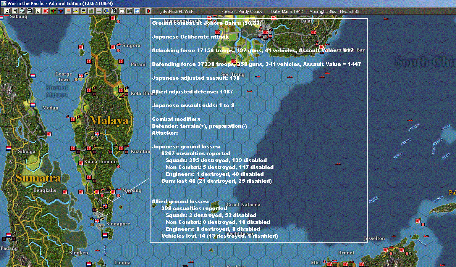Screen dimensions: 456x267
Task: Click the rising sun flag toolbar icon
Action: coord(45,11)
